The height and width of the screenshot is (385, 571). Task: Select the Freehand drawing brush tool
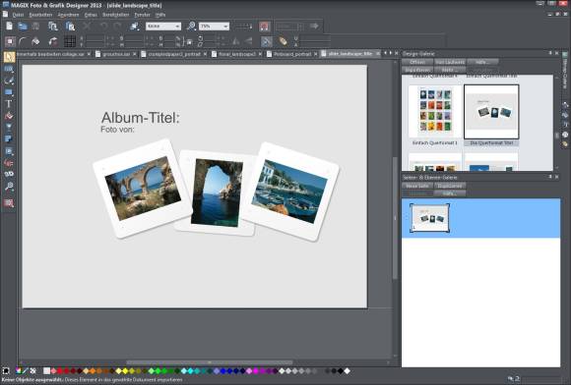pos(9,81)
